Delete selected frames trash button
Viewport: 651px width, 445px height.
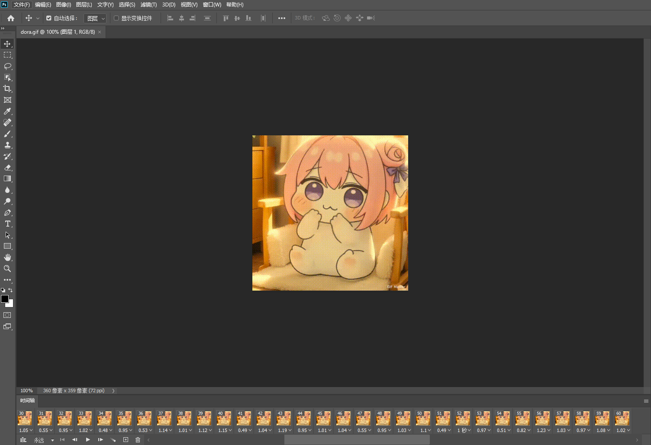tap(138, 440)
